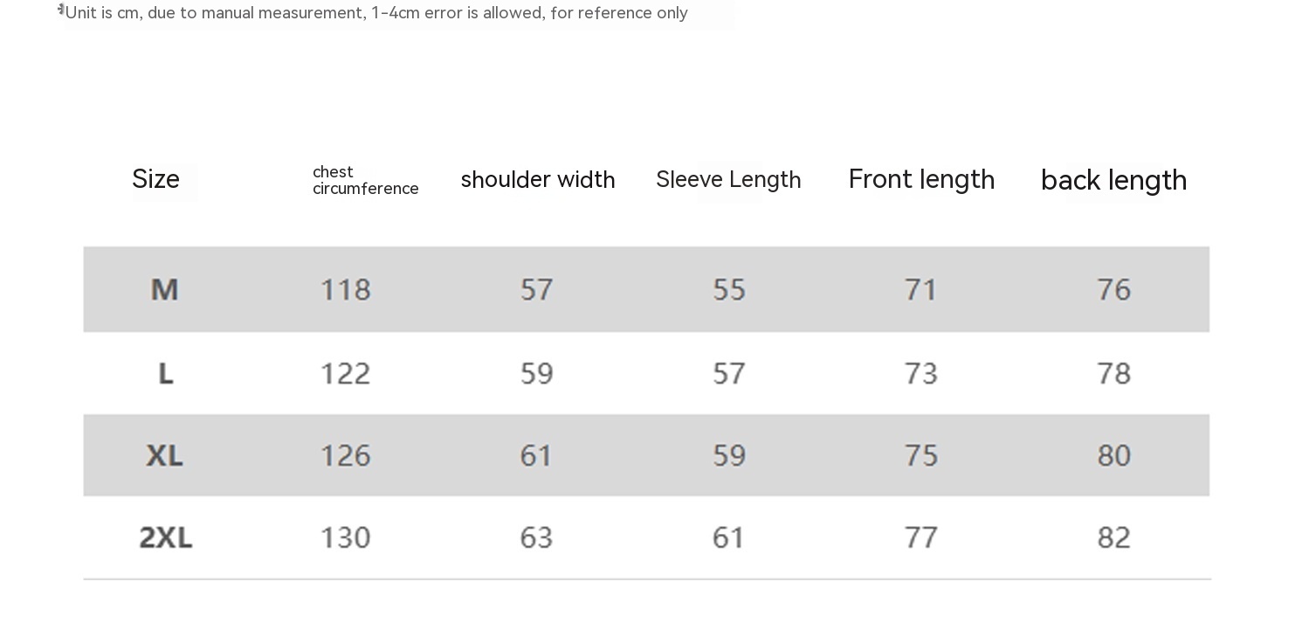Click the chest circumference column header

(365, 181)
